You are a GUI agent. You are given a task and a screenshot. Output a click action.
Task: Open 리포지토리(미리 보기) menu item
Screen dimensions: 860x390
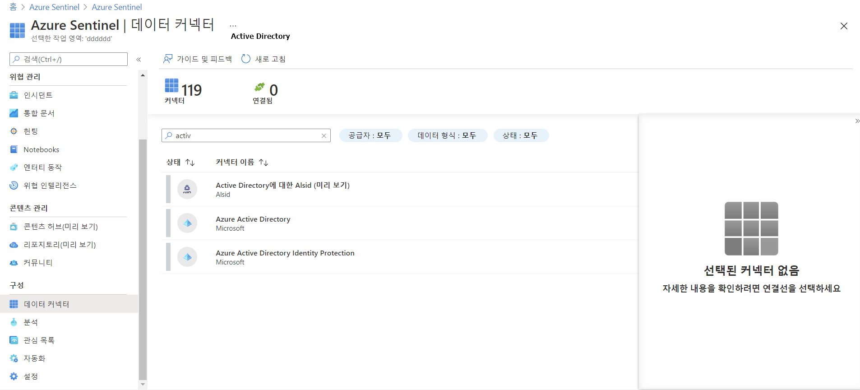(60, 245)
